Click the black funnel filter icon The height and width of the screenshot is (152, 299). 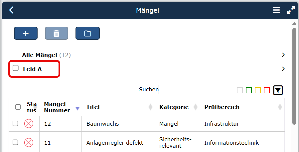click(278, 90)
